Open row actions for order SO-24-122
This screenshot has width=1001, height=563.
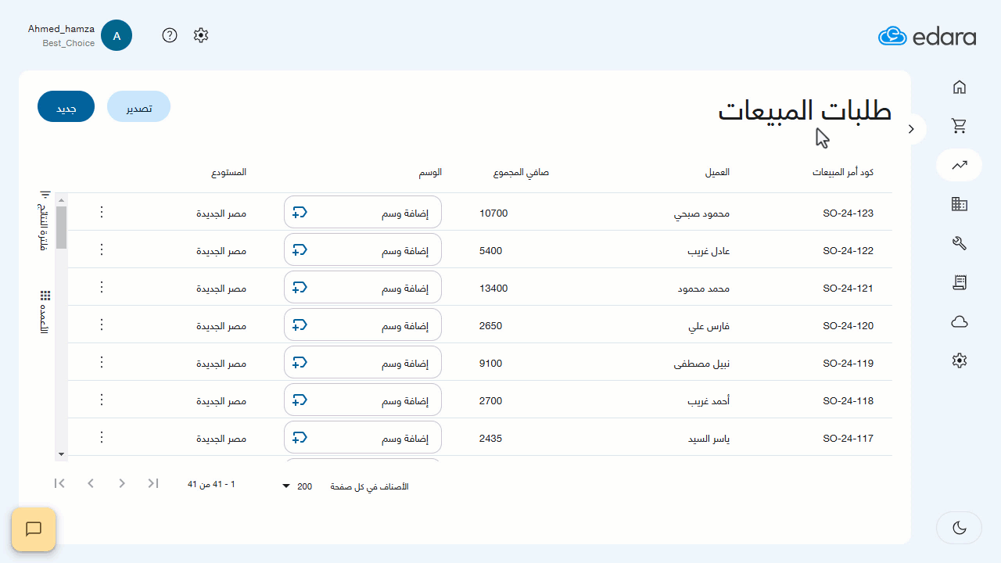tap(101, 249)
